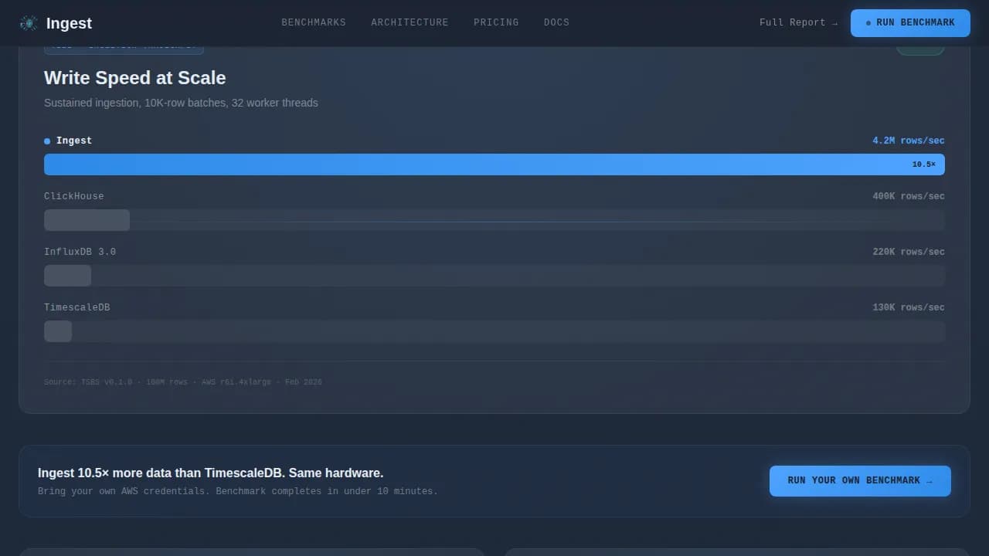Click the ClickHouse row label
This screenshot has width=989, height=556.
pos(73,196)
